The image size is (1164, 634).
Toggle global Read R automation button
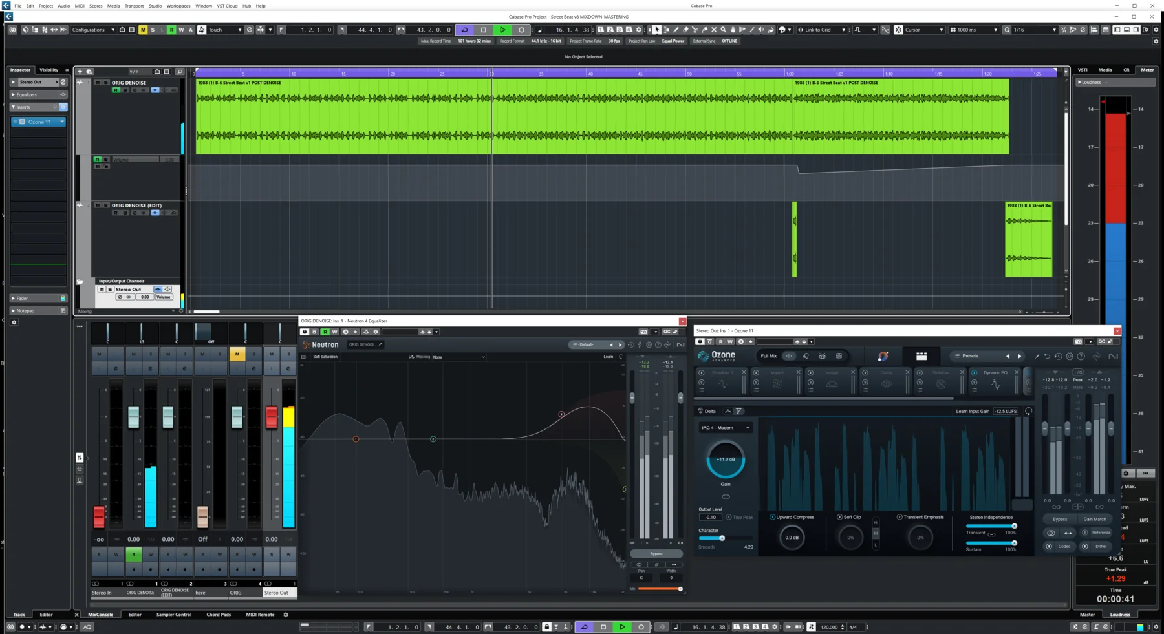(x=171, y=30)
